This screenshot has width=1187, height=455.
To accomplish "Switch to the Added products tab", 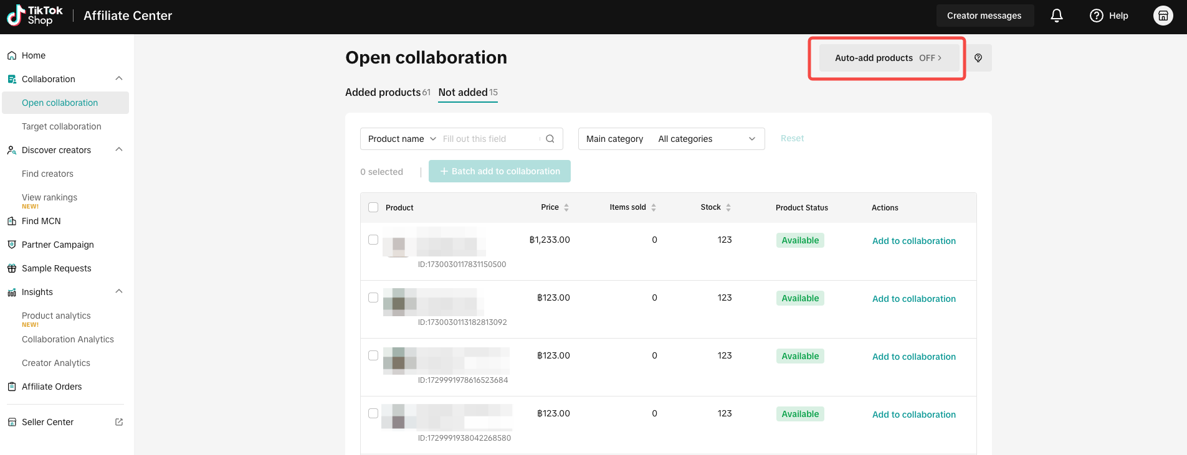I will pyautogui.click(x=388, y=92).
